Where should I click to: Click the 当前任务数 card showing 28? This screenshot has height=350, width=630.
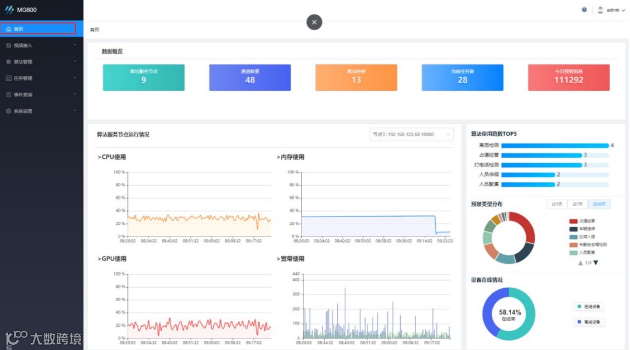(463, 77)
